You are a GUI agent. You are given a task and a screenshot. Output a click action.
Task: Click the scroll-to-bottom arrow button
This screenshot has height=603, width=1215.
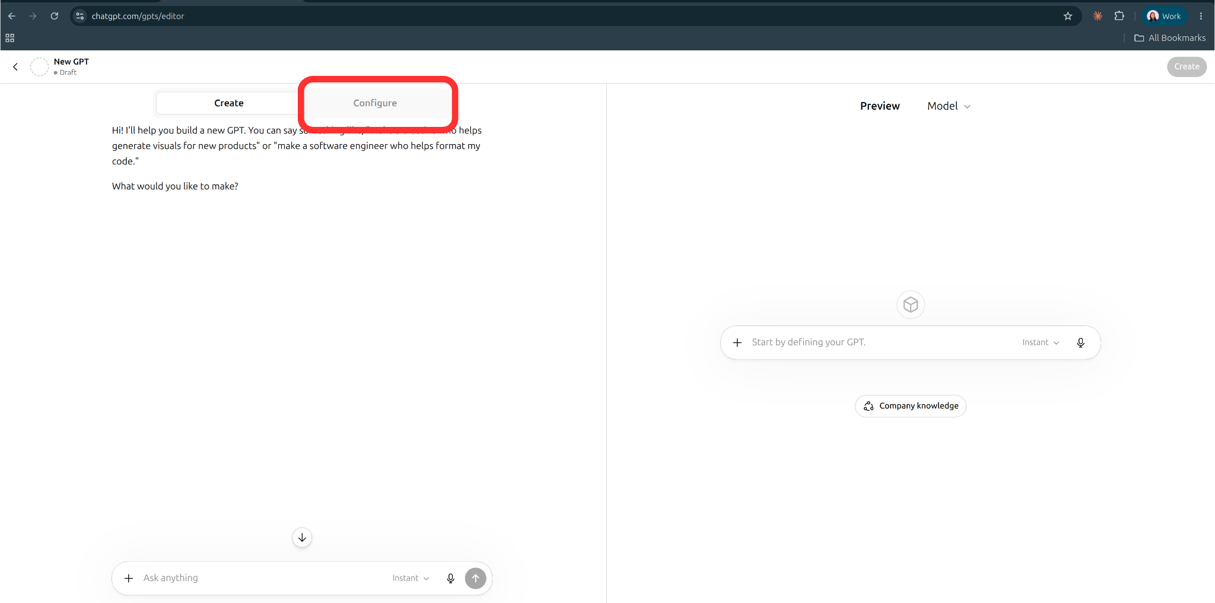click(x=302, y=538)
